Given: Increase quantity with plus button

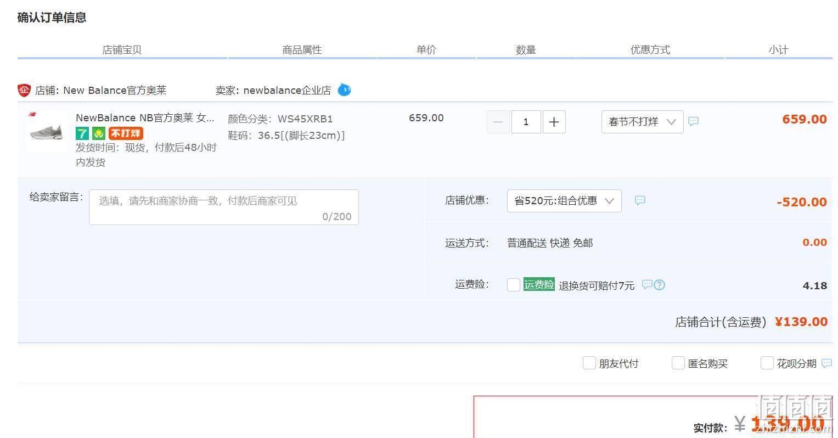Looking at the screenshot, I should [554, 122].
